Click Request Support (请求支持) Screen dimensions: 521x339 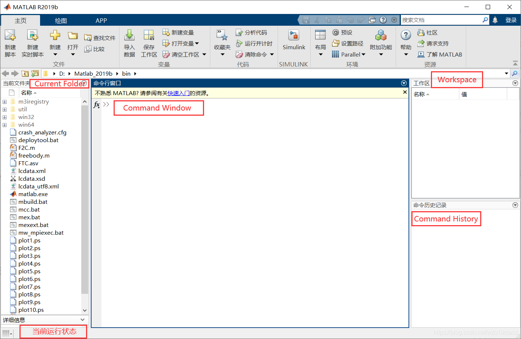pos(433,43)
